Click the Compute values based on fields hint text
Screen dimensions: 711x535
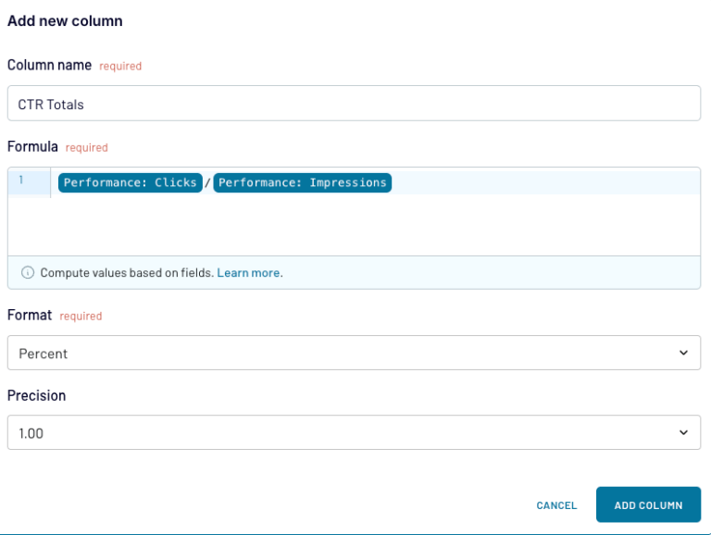click(127, 273)
